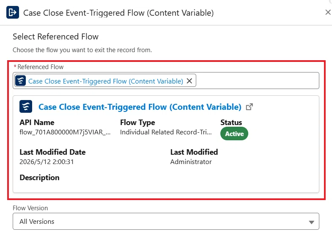Click the truncated API Name value
332x245 pixels.
(x=65, y=132)
